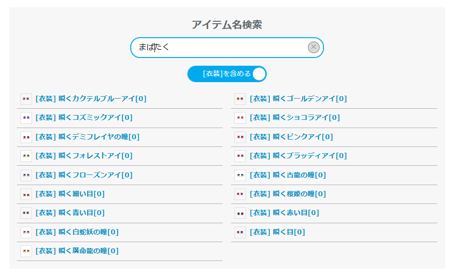Image resolution: width=461 pixels, height=274 pixels.
Task: Clear the search field with the X icon
Action: tap(313, 47)
